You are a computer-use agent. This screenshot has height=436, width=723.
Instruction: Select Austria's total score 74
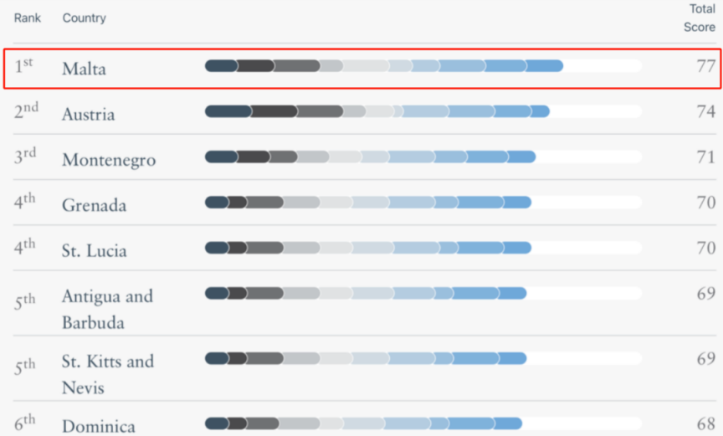click(706, 111)
